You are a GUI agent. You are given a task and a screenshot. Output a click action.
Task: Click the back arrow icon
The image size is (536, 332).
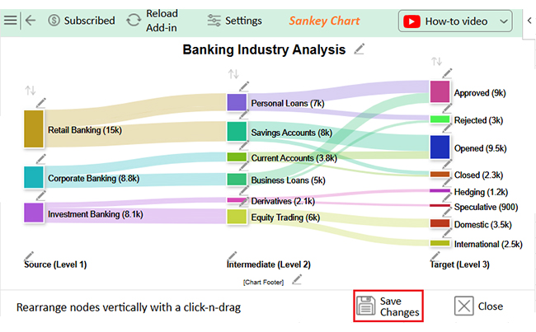click(x=31, y=21)
